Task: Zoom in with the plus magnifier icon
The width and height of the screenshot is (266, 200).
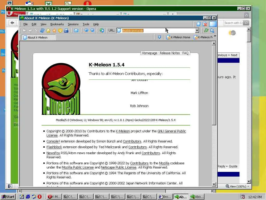Action: [x=86, y=30]
